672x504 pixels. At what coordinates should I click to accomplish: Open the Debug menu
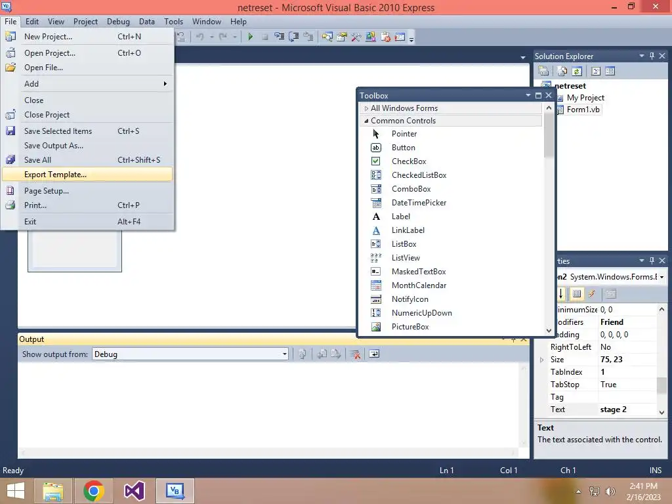pos(118,22)
